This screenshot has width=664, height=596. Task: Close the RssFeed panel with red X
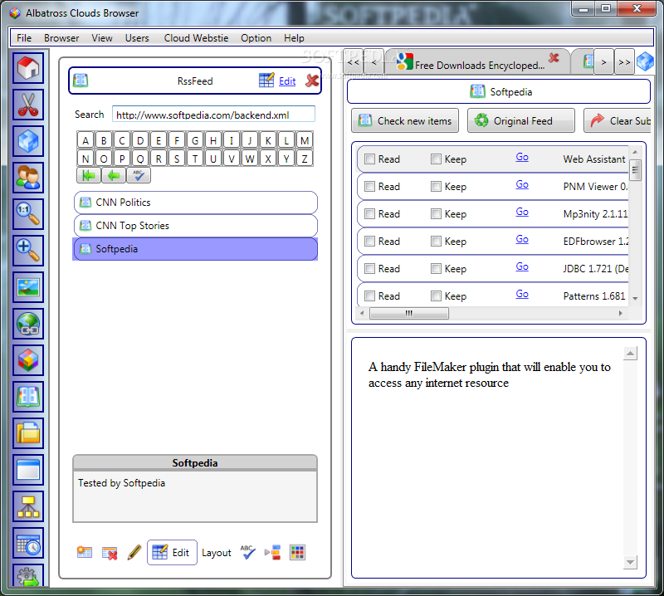(x=312, y=81)
